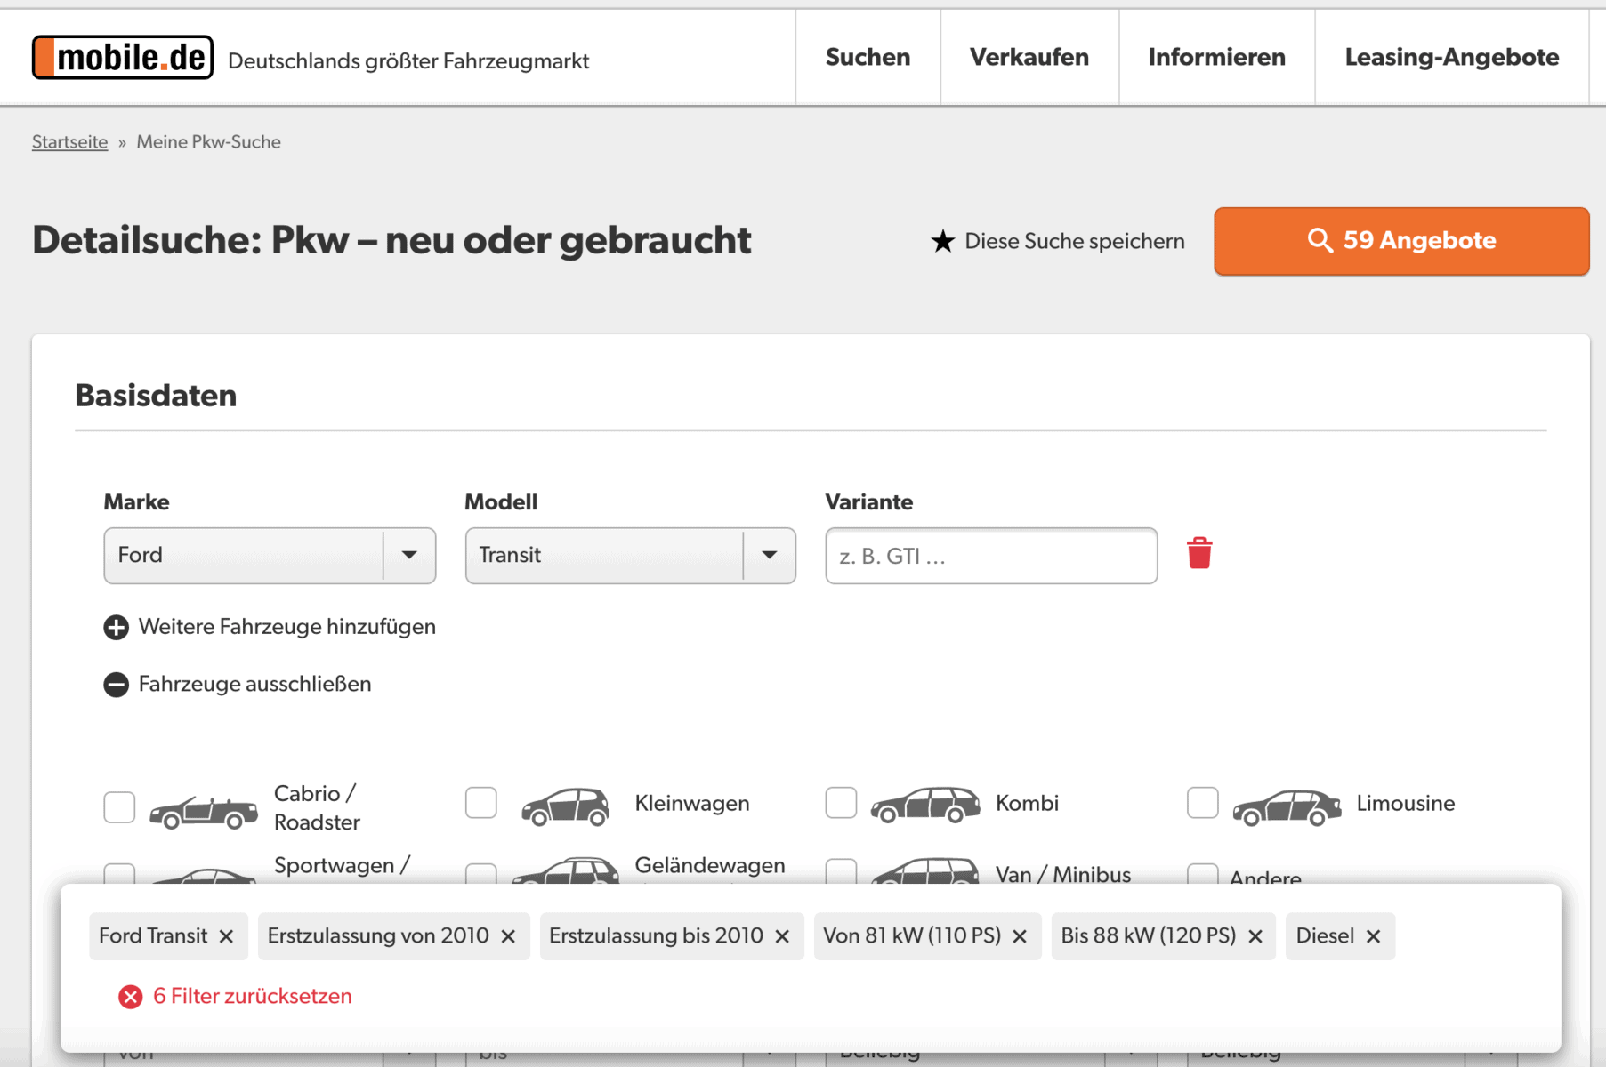Open Leasing-Angebote menu item
The image size is (1606, 1067).
click(1451, 58)
